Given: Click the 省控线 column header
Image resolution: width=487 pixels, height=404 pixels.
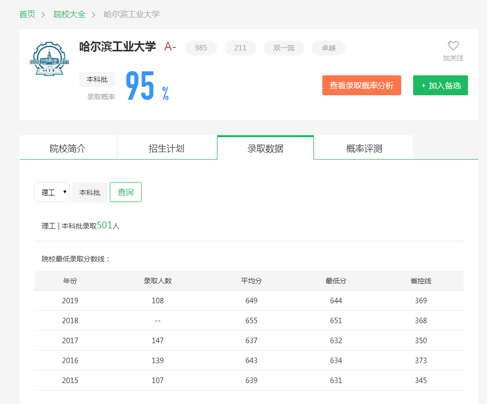Looking at the screenshot, I should [x=421, y=281].
